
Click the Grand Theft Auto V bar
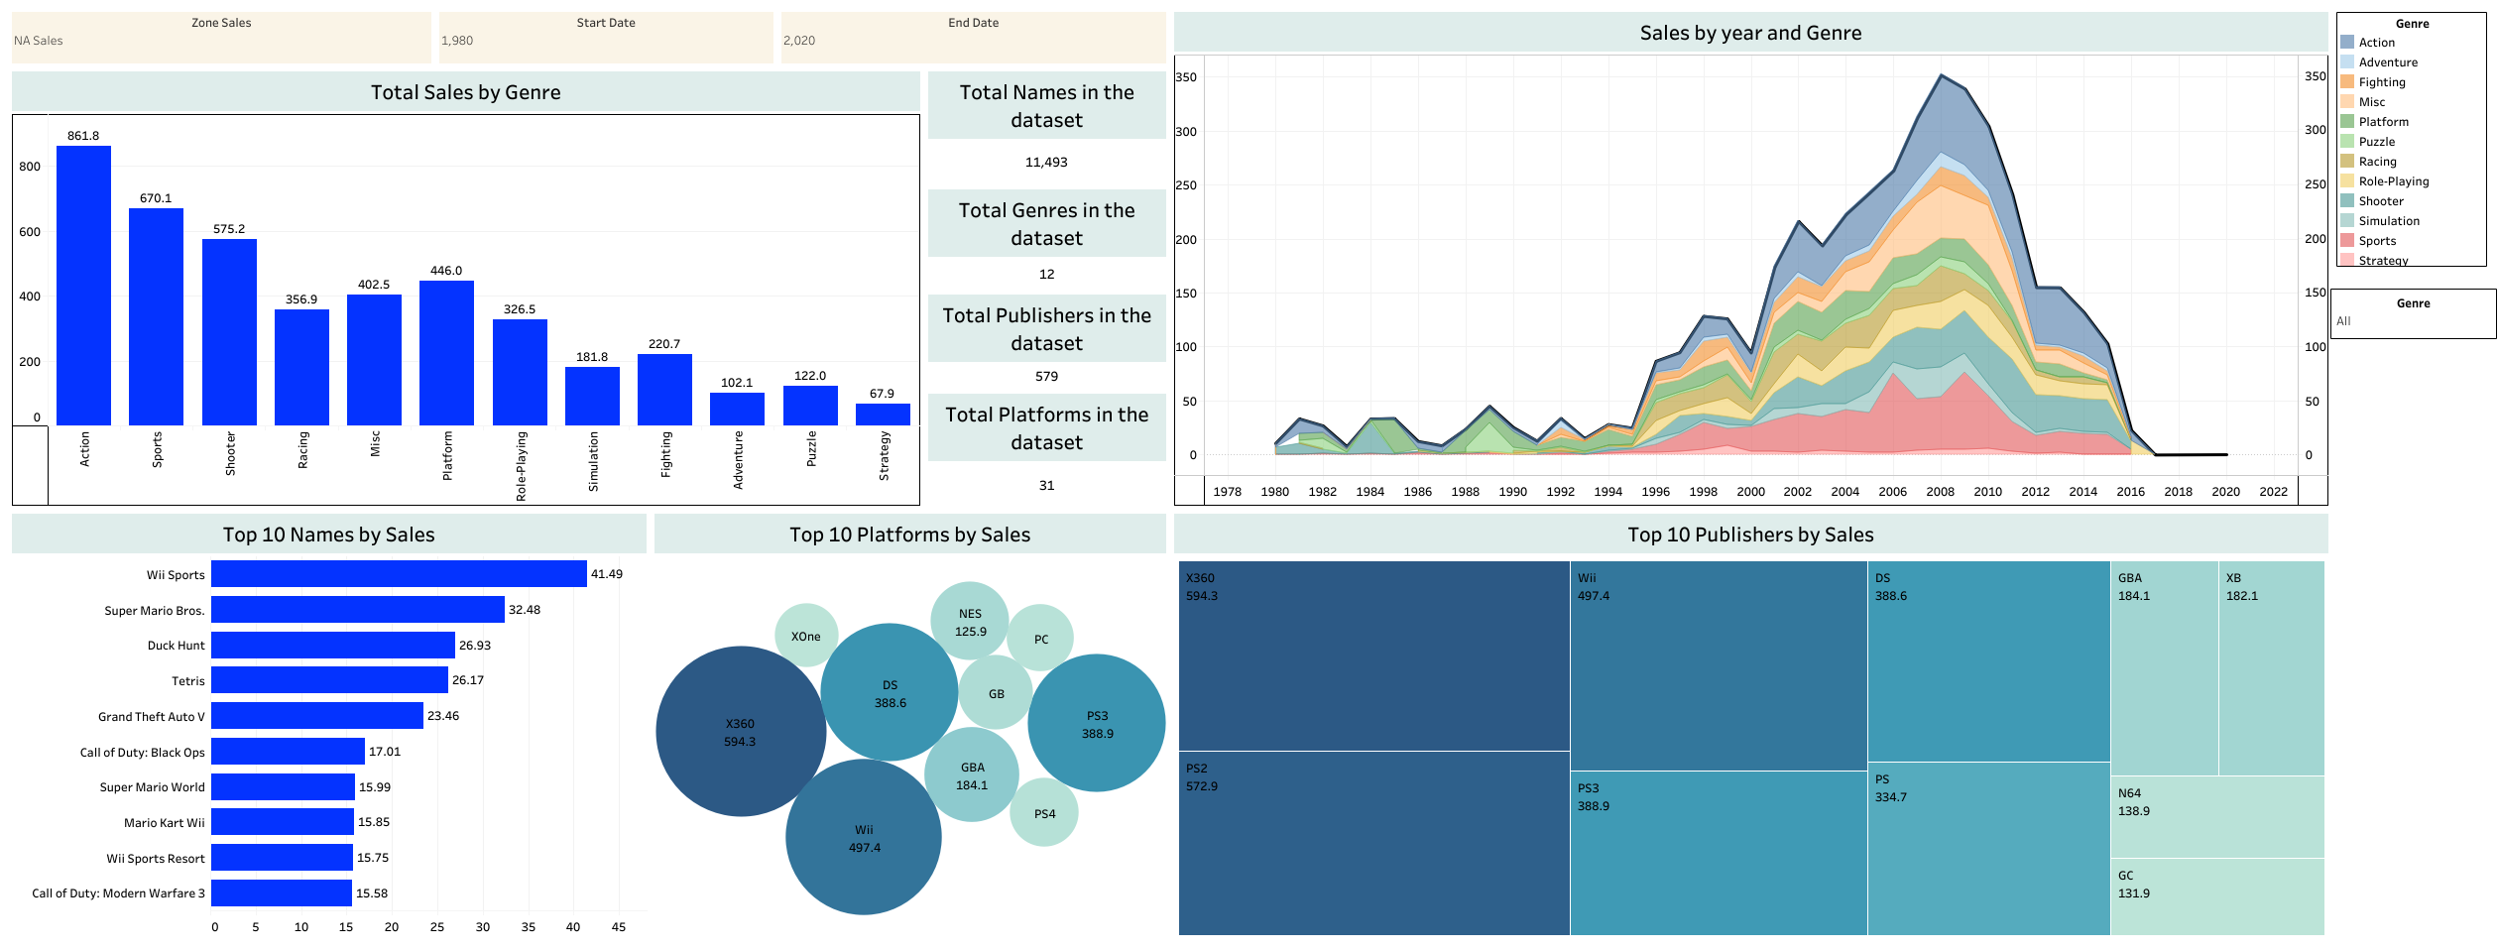[x=317, y=716]
